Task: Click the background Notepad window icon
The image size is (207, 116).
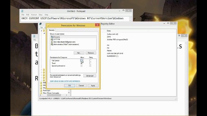Action: point(34,36)
